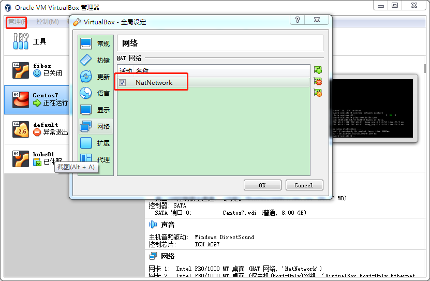This screenshot has width=430, height=281.
Task: Click the Centos7 running green arrow icon
Action: (37, 103)
